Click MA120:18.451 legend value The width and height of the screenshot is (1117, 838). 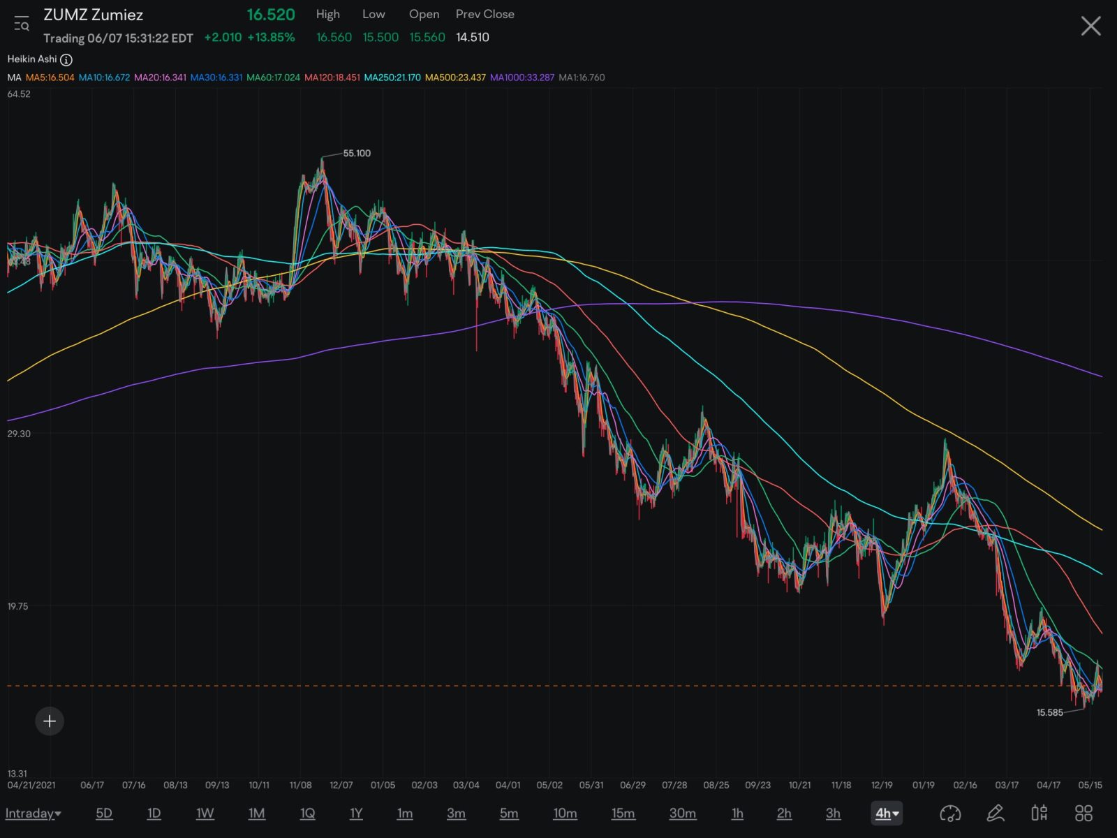(x=332, y=78)
